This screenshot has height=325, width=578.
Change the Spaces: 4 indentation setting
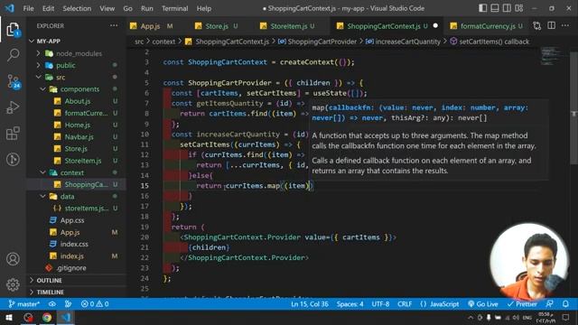pyautogui.click(x=350, y=304)
